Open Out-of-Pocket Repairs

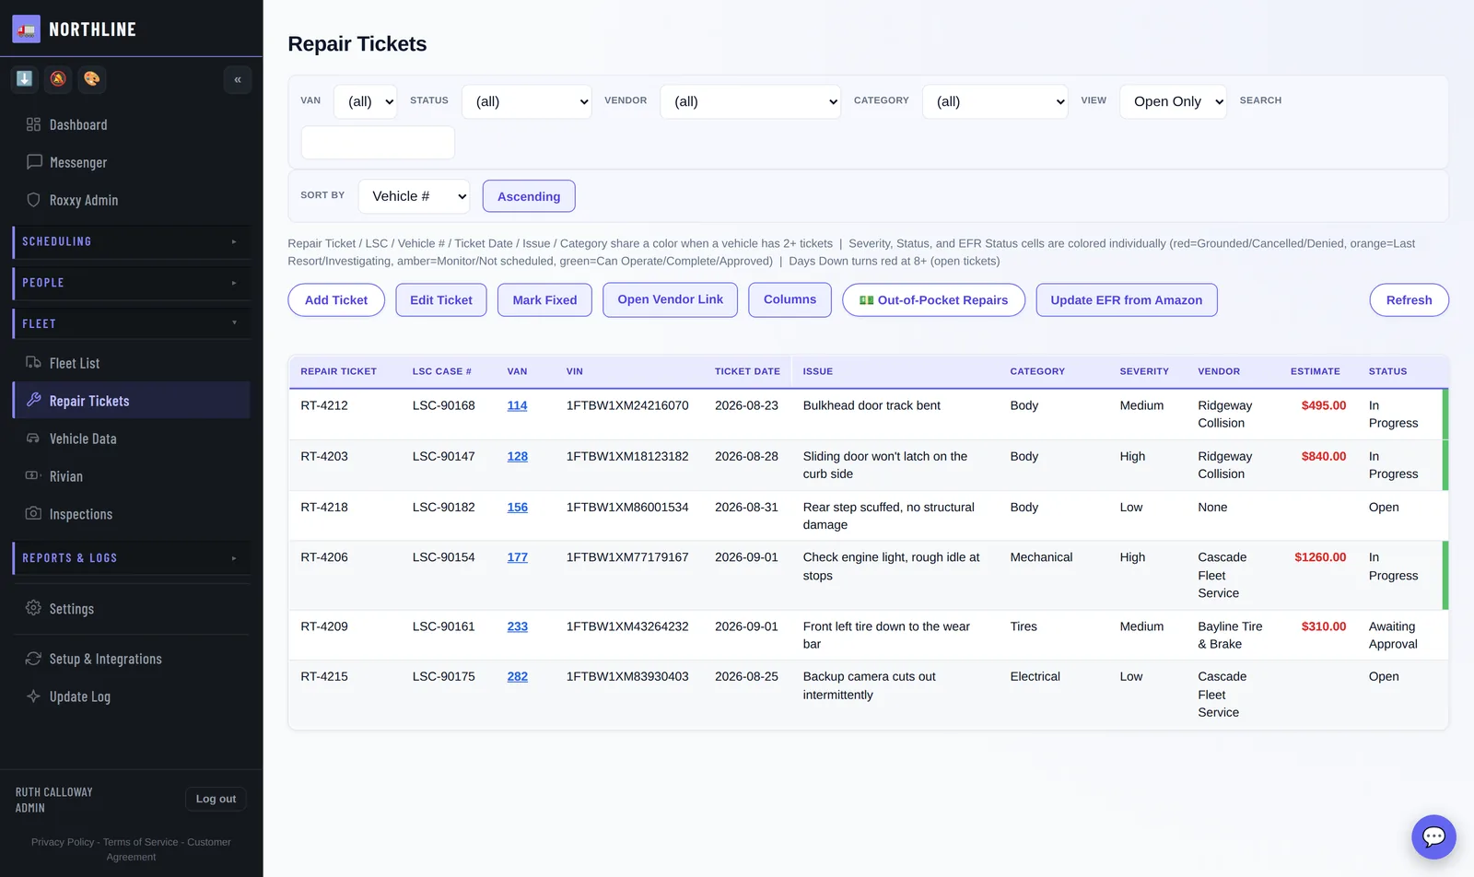point(933,300)
